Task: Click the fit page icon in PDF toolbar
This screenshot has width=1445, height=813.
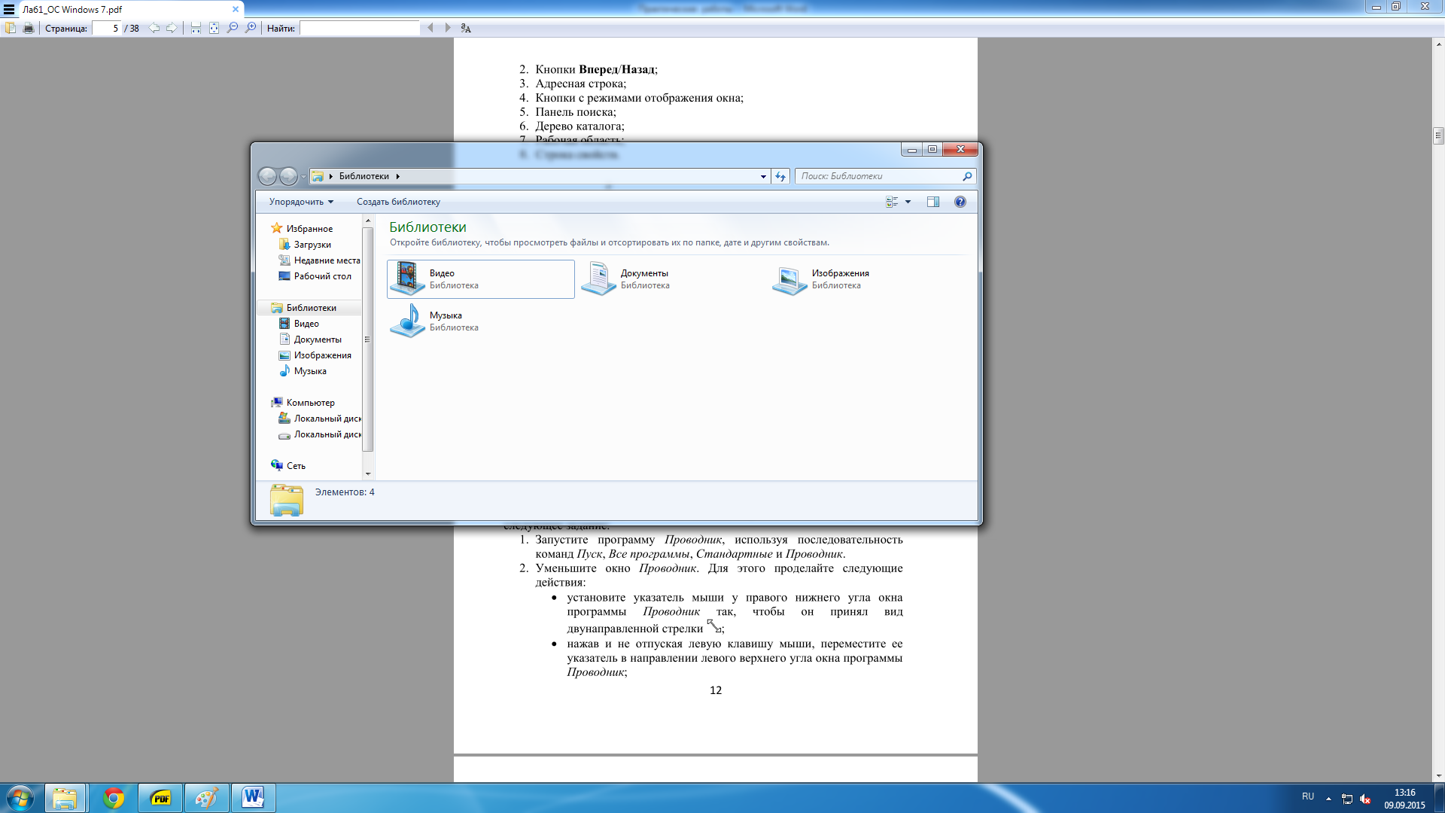Action: pyautogui.click(x=214, y=28)
